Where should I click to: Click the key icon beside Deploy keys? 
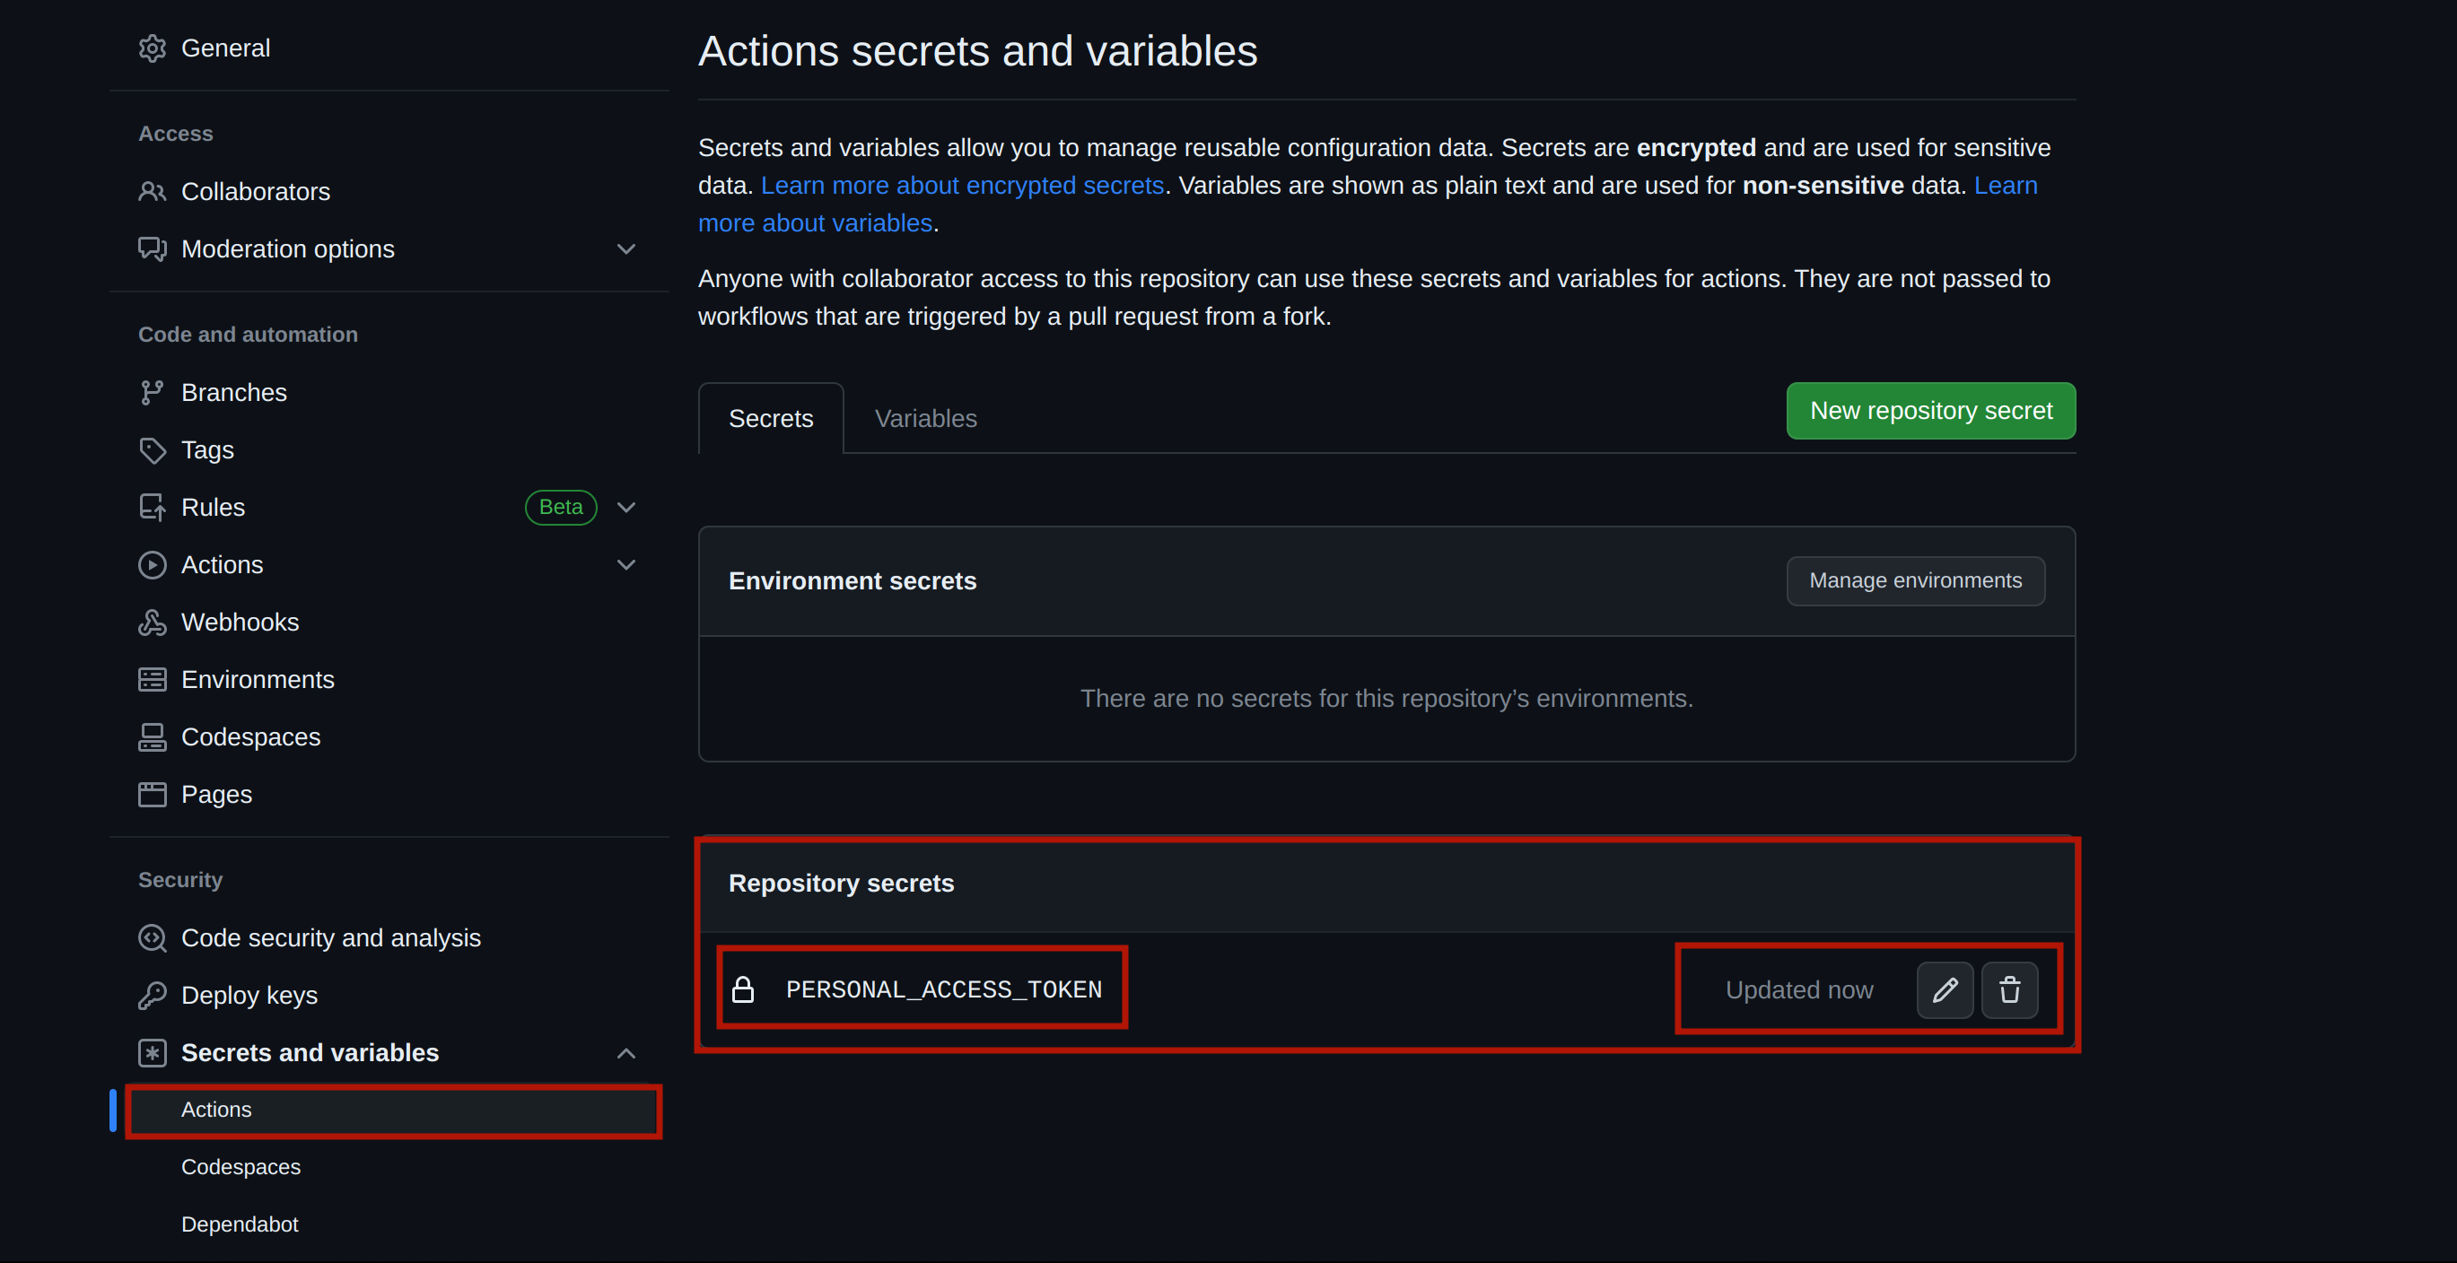152,995
